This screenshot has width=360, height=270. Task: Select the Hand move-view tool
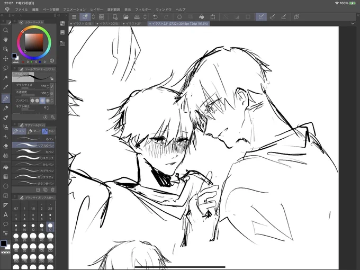6,40
